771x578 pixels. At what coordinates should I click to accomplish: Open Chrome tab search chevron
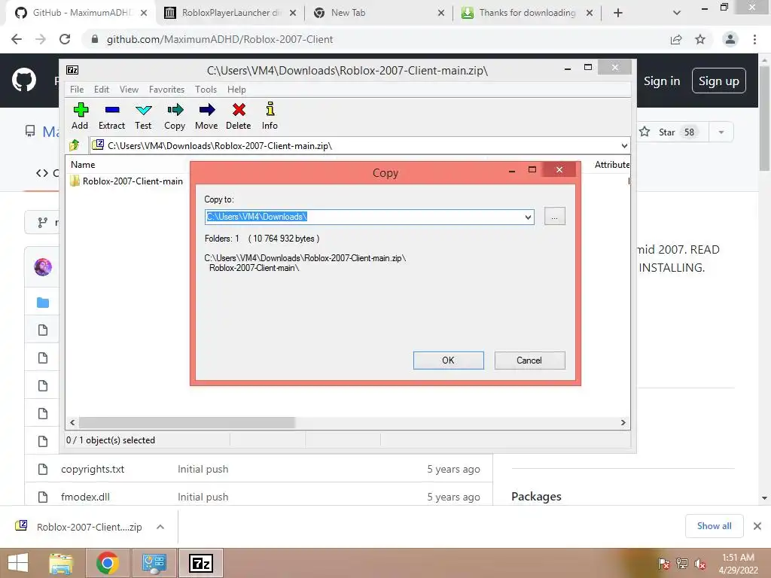click(x=677, y=13)
